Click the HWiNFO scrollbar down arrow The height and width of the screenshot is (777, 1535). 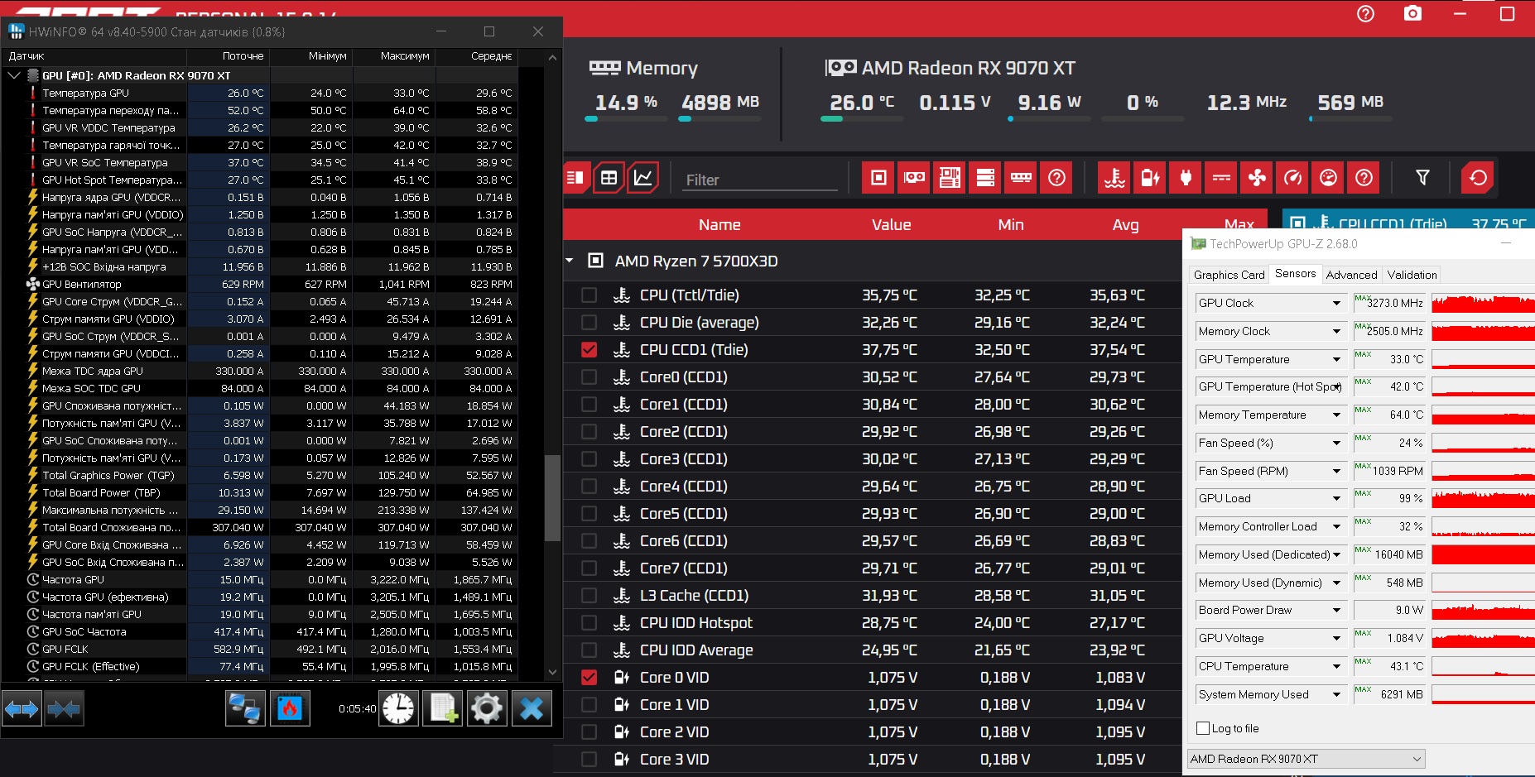point(552,672)
